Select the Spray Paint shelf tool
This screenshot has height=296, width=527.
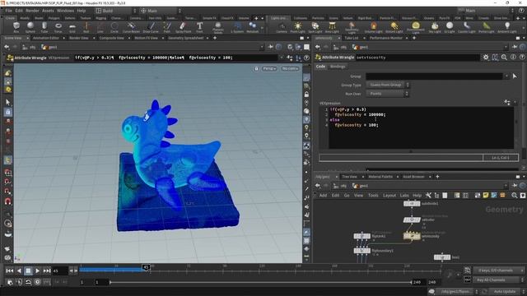click(183, 27)
